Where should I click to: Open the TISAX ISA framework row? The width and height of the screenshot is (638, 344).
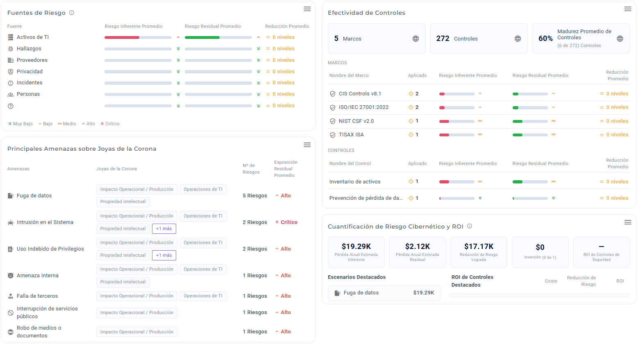[x=479, y=135]
